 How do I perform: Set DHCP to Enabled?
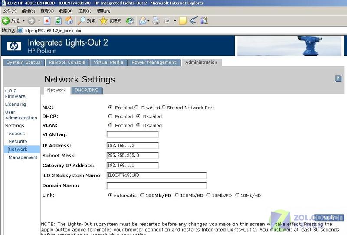tap(110, 116)
